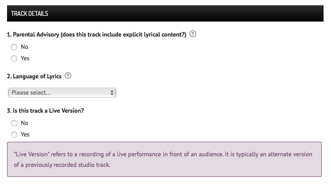Select Yes radio for Parental Advisory
The width and height of the screenshot is (331, 184).
pyautogui.click(x=14, y=59)
